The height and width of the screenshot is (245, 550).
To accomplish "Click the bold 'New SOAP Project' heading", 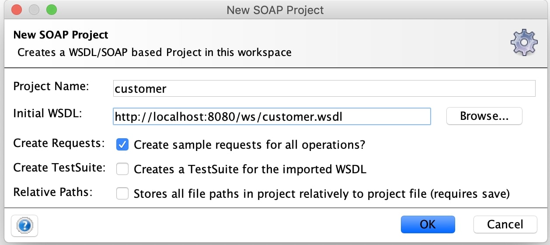I will pos(61,35).
